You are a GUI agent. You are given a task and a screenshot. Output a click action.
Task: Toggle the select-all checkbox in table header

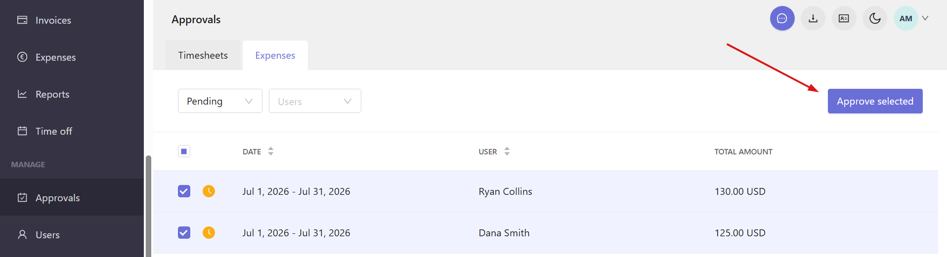click(x=184, y=151)
